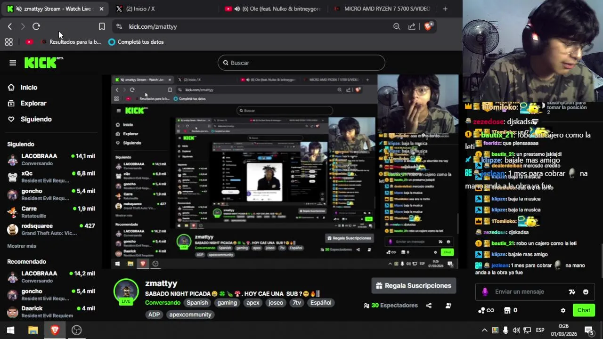The width and height of the screenshot is (603, 339).
Task: Close the zmattyy Stream tab
Action: [101, 9]
